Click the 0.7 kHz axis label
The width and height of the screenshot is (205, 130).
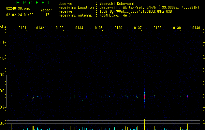tap(3, 107)
